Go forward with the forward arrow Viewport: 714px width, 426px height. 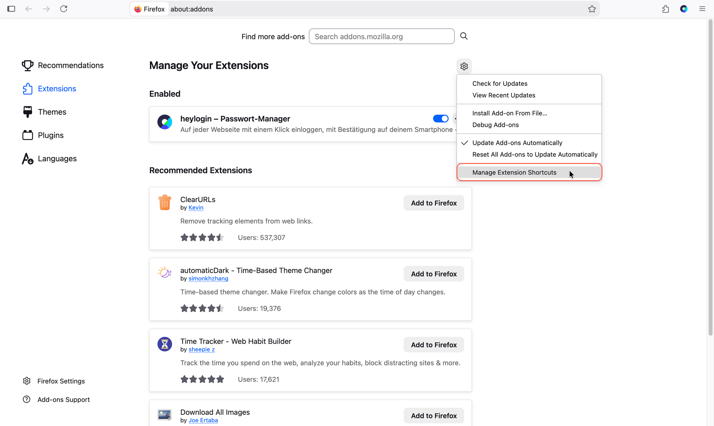pyautogui.click(x=46, y=9)
